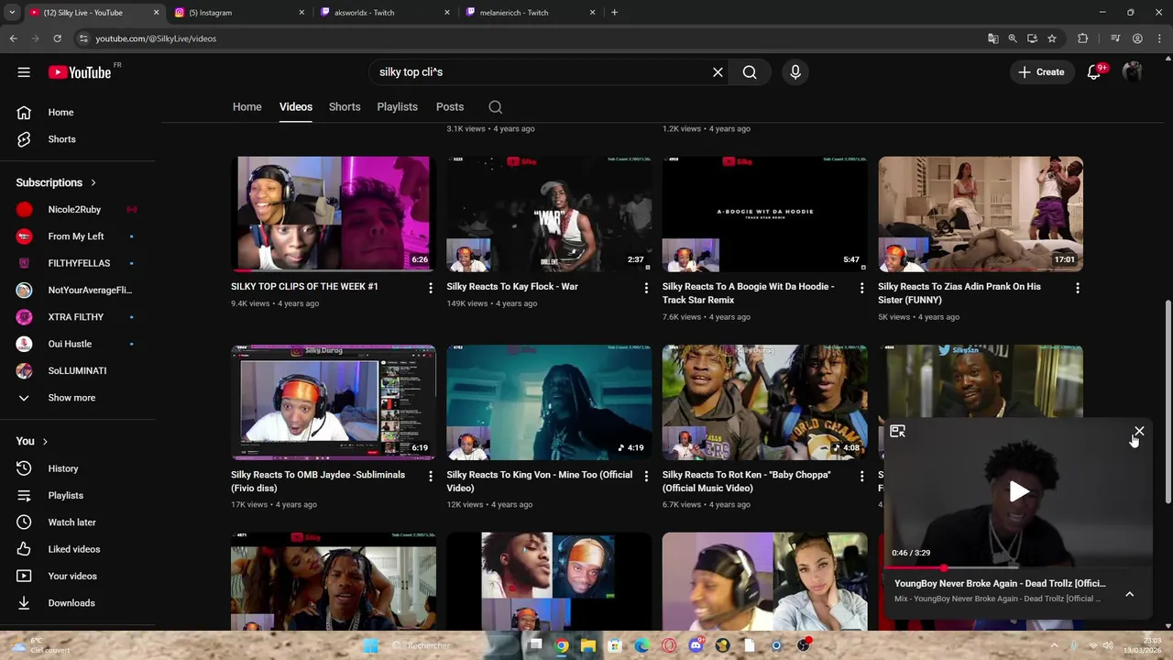This screenshot has height=660, width=1173.
Task: Open options for A Boogie Track Star video
Action: tap(861, 288)
